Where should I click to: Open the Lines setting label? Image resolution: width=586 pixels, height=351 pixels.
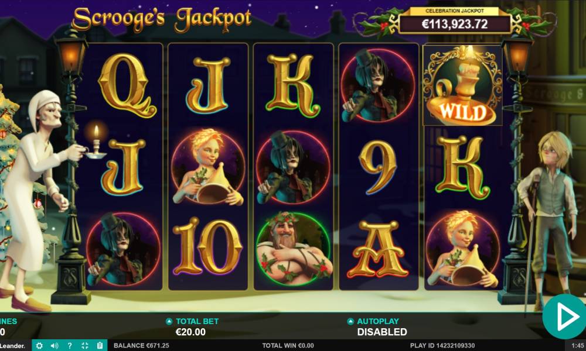[8, 321]
